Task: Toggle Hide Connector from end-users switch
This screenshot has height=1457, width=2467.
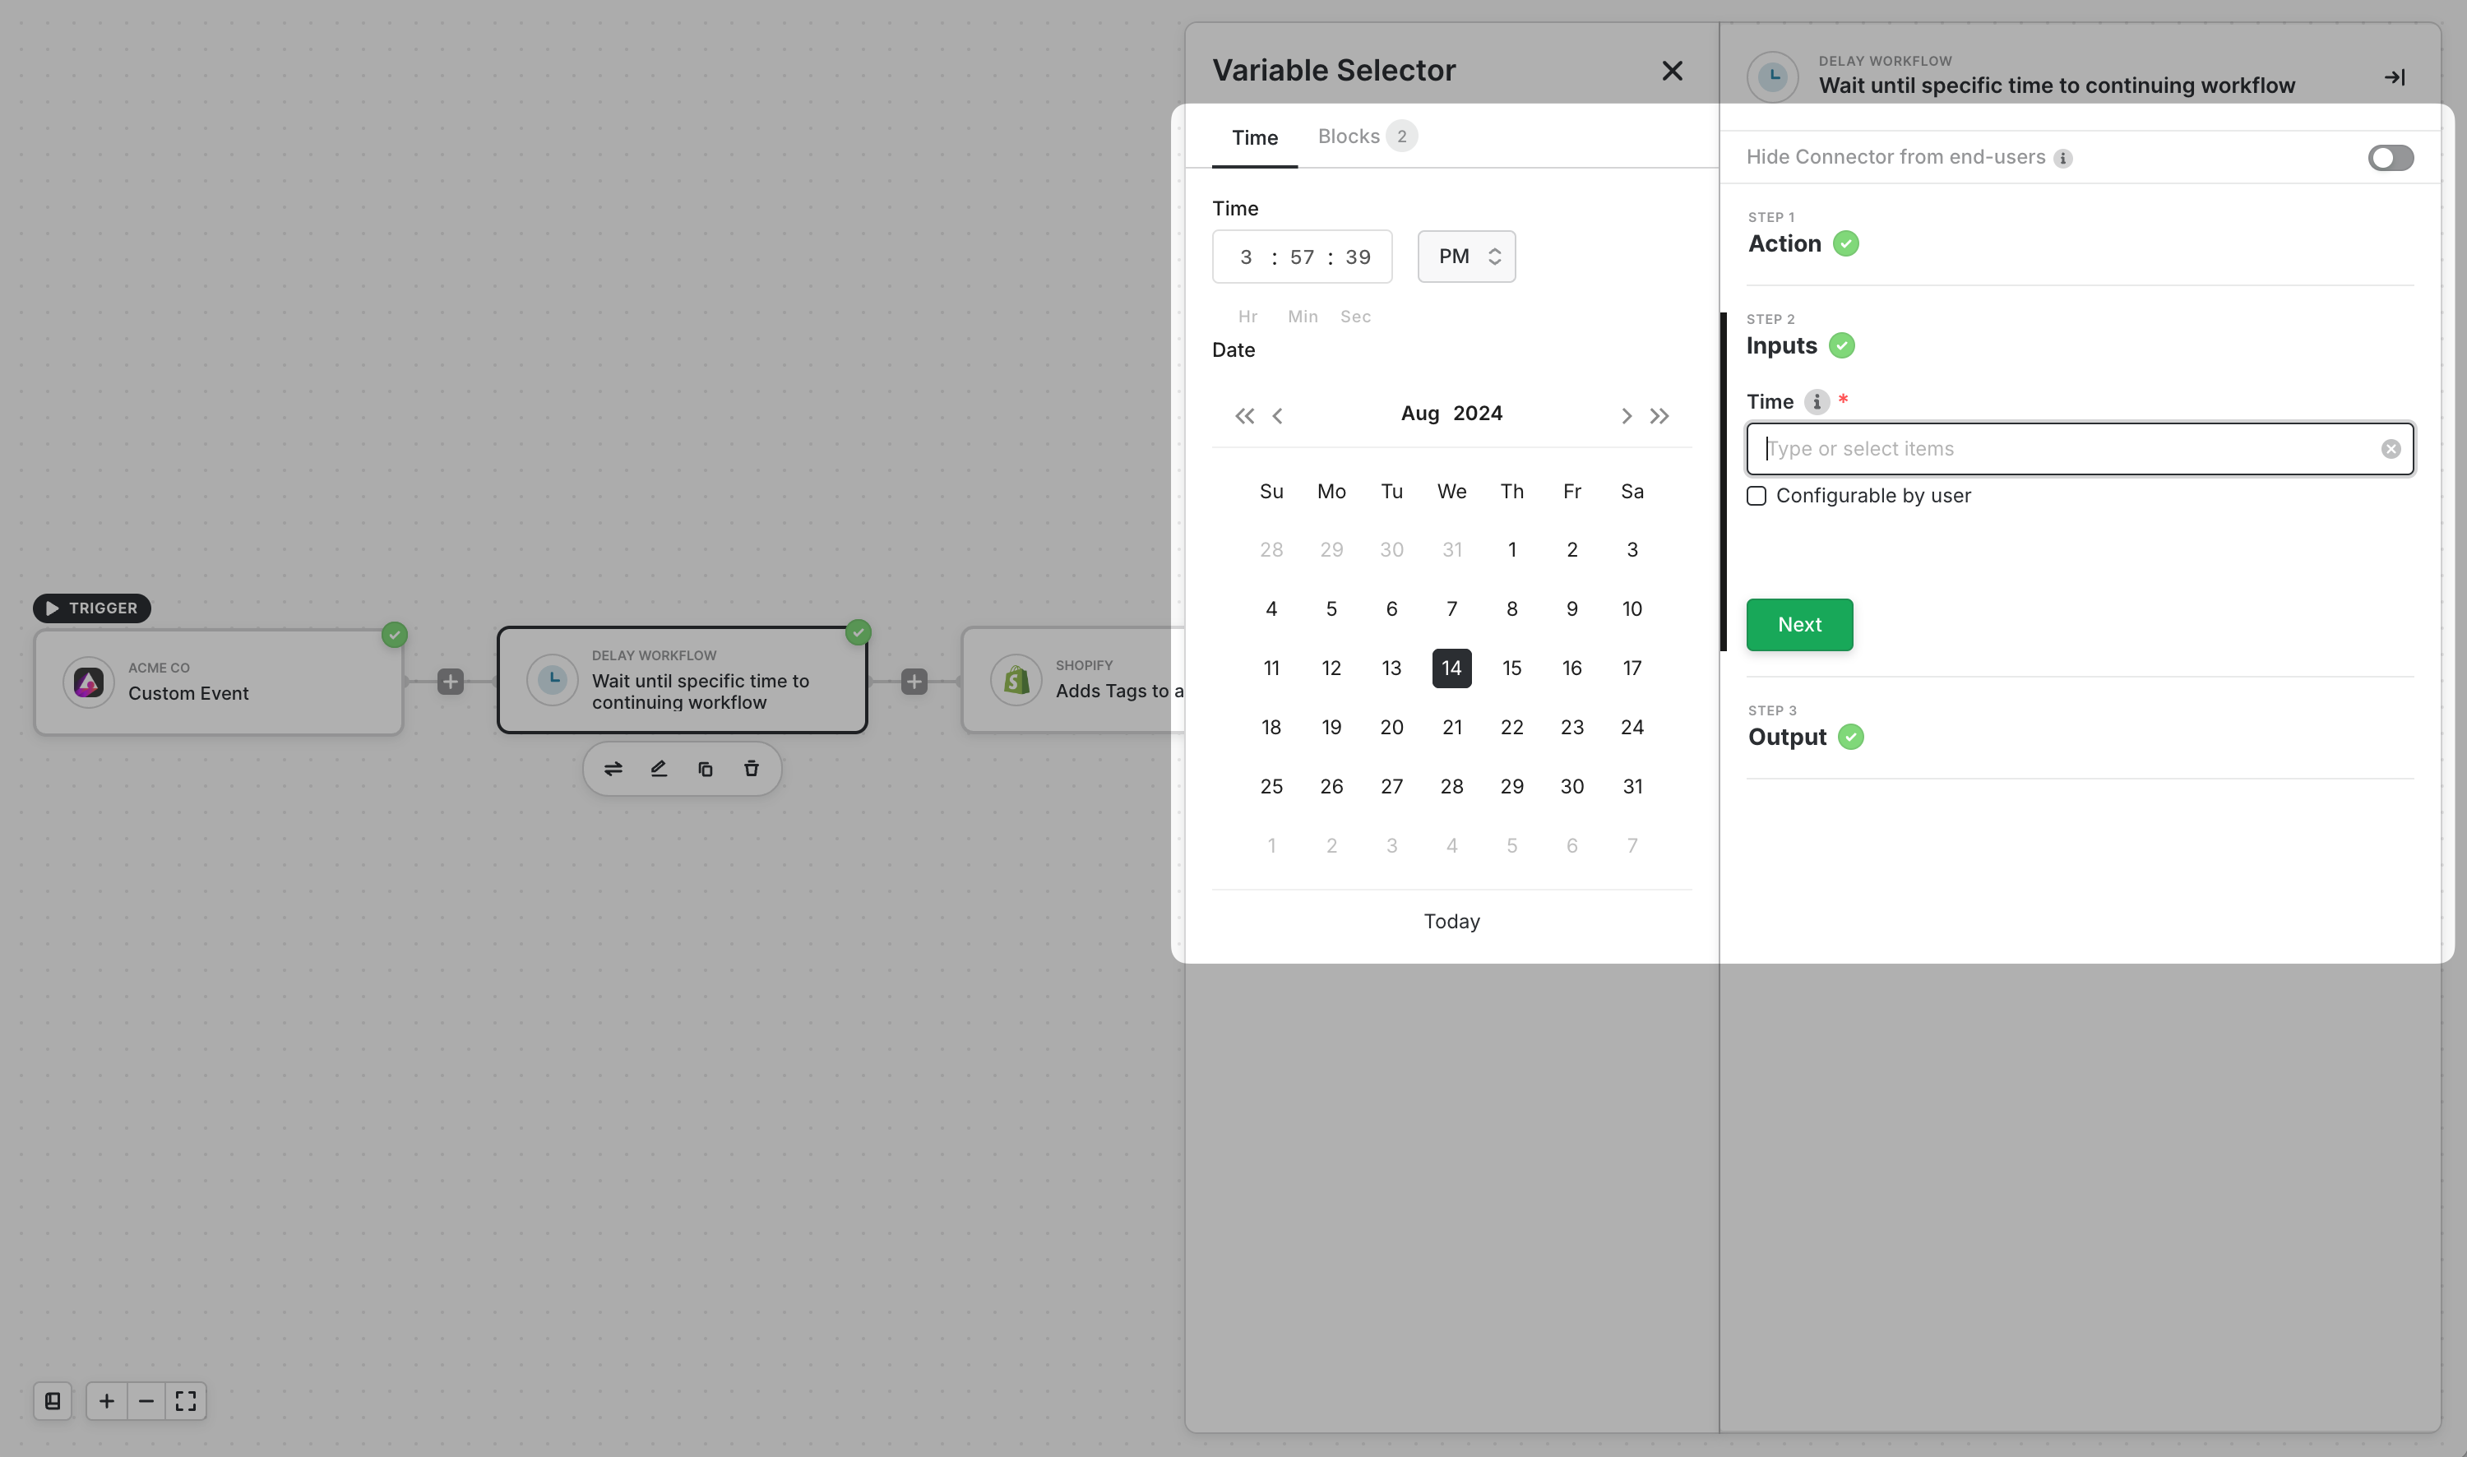Action: click(2390, 158)
